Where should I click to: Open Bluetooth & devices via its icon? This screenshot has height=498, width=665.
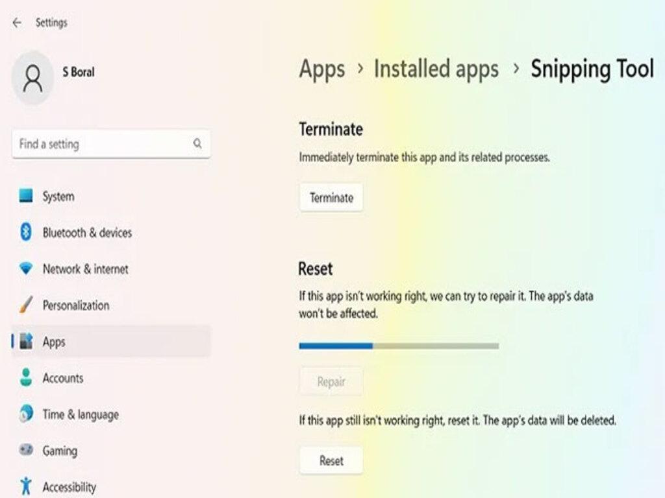(x=26, y=232)
